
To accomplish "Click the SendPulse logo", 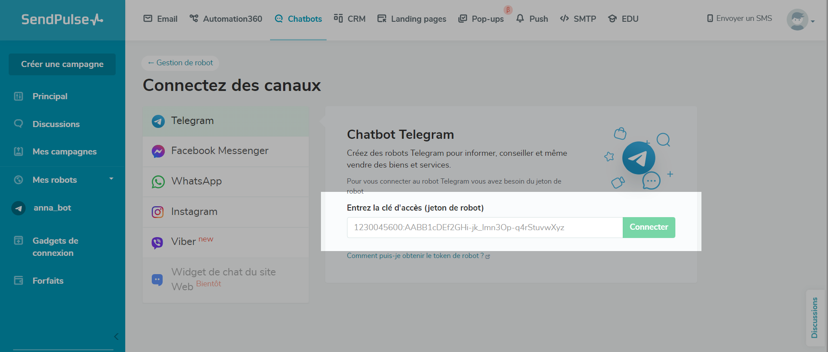I will click(x=62, y=19).
